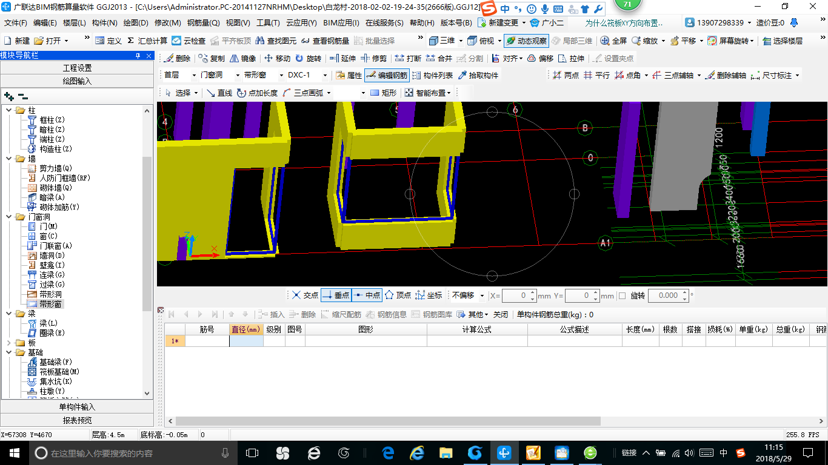The image size is (828, 465).
Task: Toggle 坐标 coordinate snap
Action: click(429, 295)
